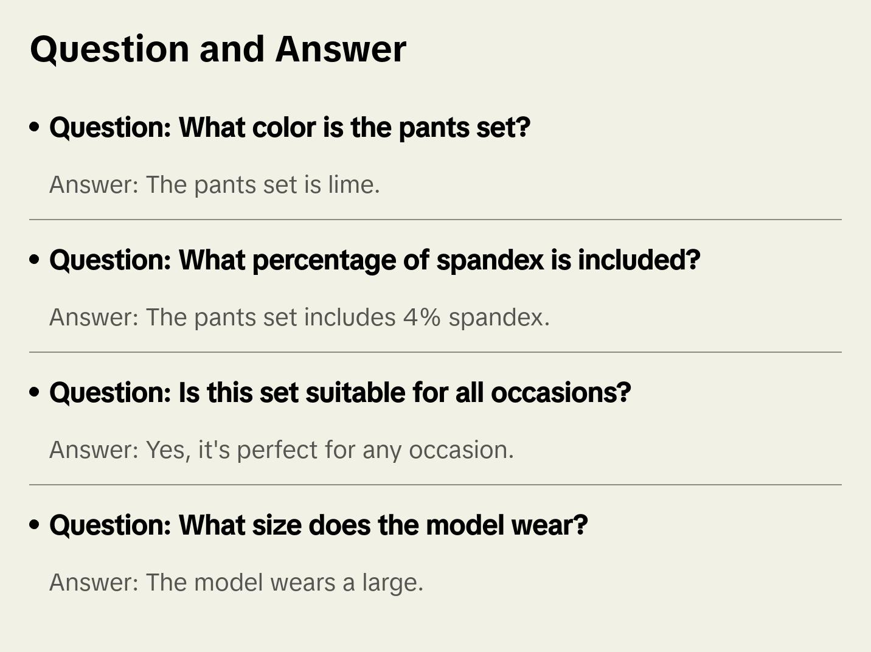
Task: Click the bullet beside the pants color question
Action: pos(35,128)
